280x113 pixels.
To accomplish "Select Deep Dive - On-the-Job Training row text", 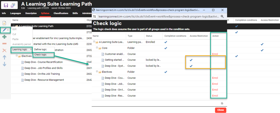I will pyautogui.click(x=42, y=74).
